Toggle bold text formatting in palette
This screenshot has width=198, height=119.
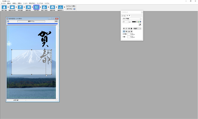[x=124, y=28]
